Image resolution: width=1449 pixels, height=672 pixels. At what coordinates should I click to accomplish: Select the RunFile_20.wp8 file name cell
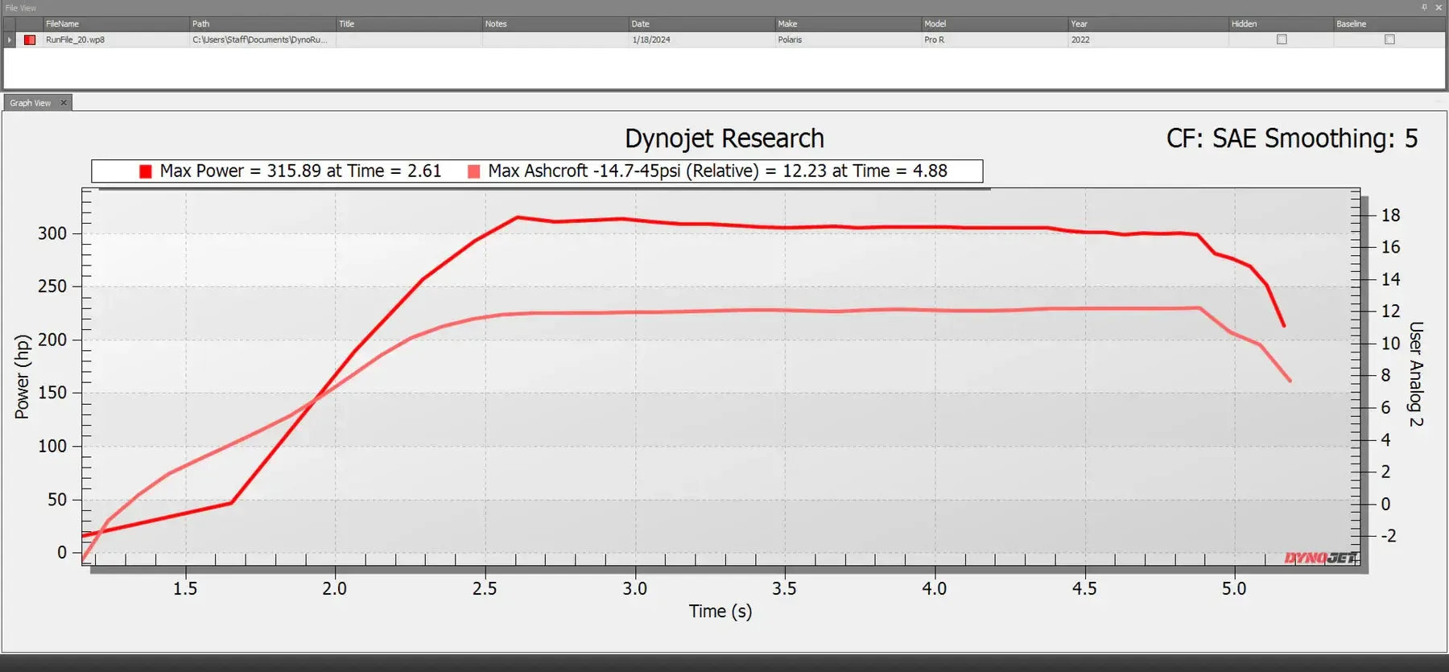[76, 39]
